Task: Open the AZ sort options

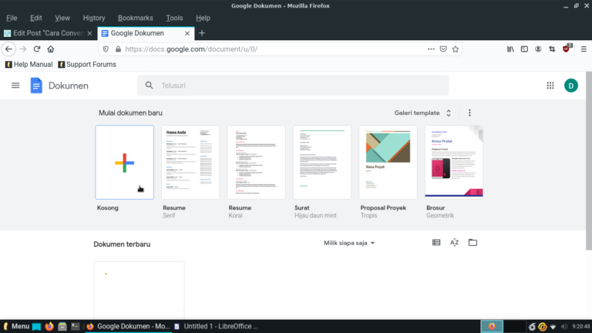Action: [454, 242]
